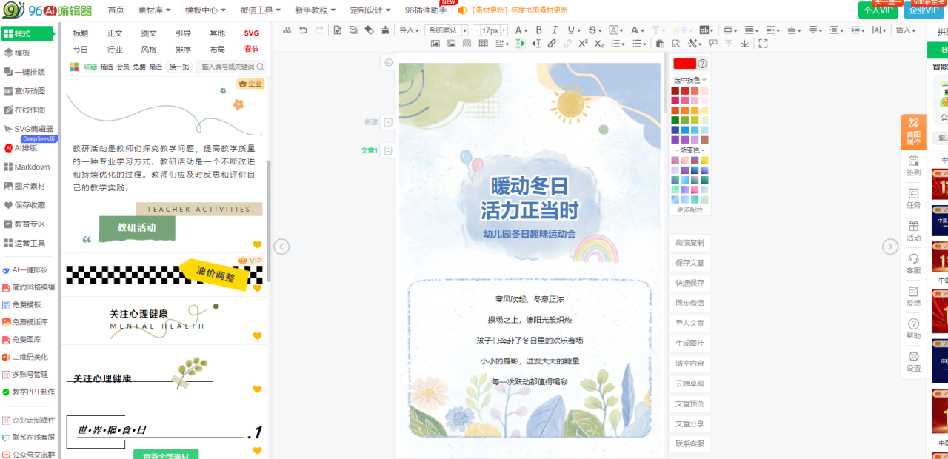The height and width of the screenshot is (459, 948).
Task: Favorite the 教研活动 template with heart
Action: click(257, 245)
